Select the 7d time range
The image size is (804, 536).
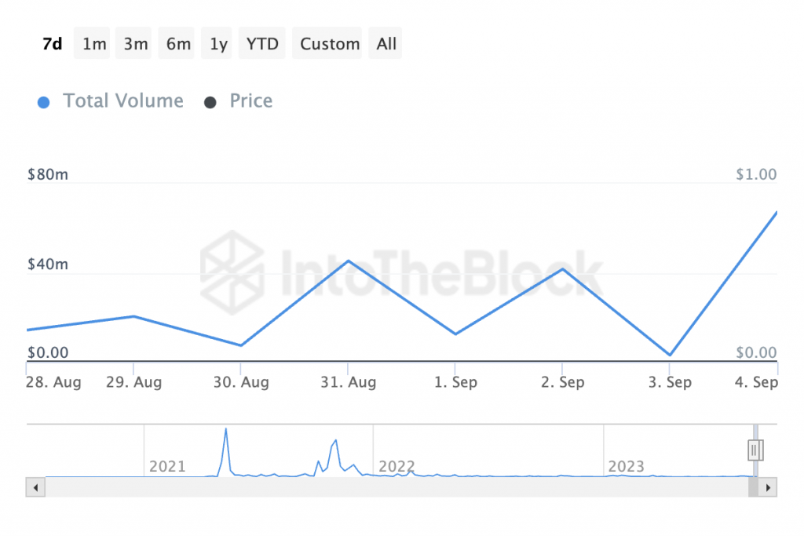[x=53, y=44]
